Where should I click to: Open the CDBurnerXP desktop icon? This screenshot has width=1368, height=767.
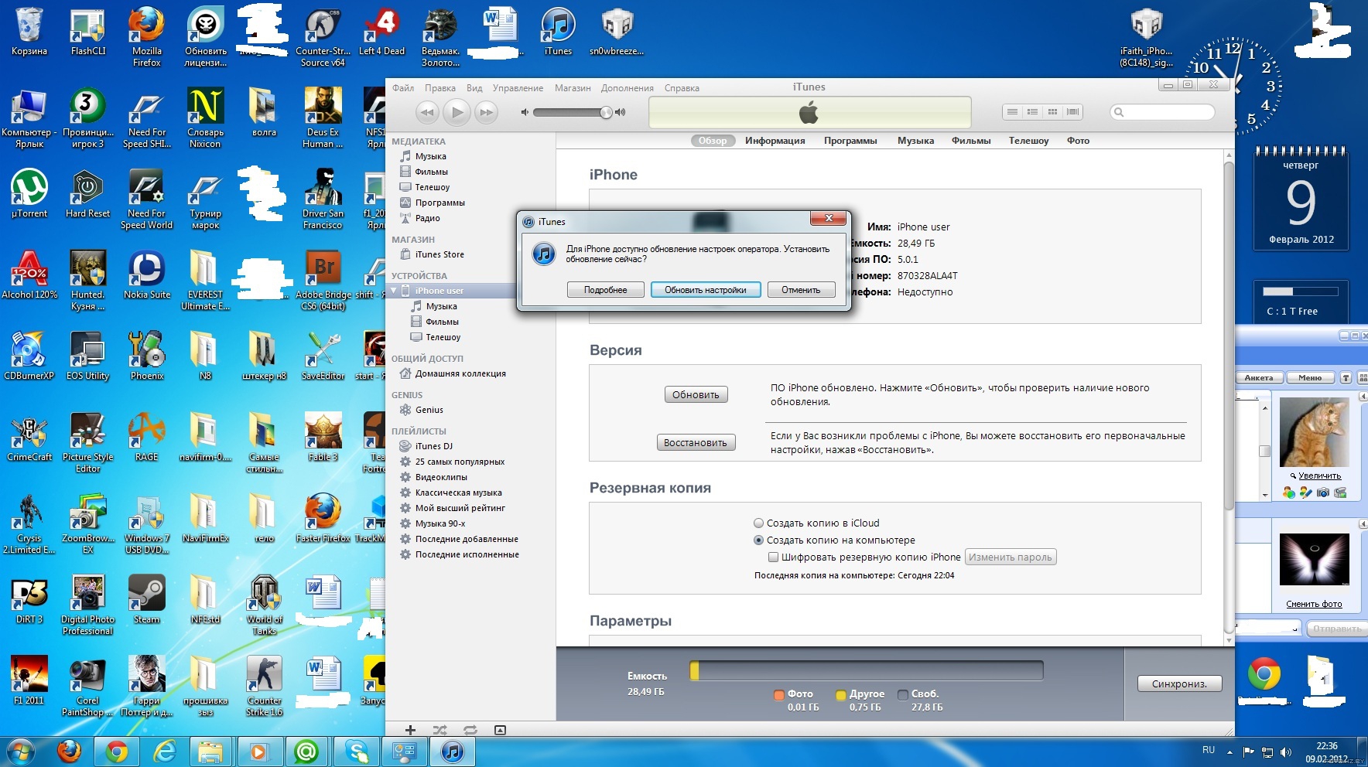point(29,356)
